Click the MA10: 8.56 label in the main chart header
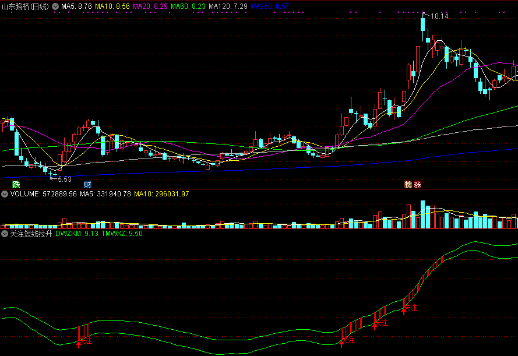 click(x=112, y=6)
